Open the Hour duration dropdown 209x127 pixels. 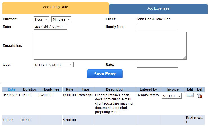[41, 19]
